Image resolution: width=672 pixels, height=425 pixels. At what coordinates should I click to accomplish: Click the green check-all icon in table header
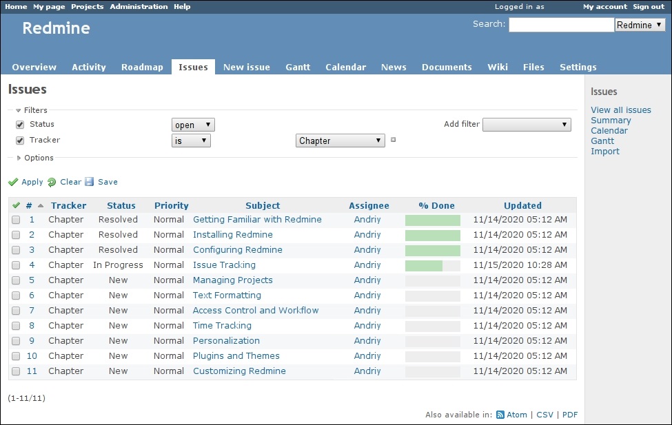[x=17, y=205]
